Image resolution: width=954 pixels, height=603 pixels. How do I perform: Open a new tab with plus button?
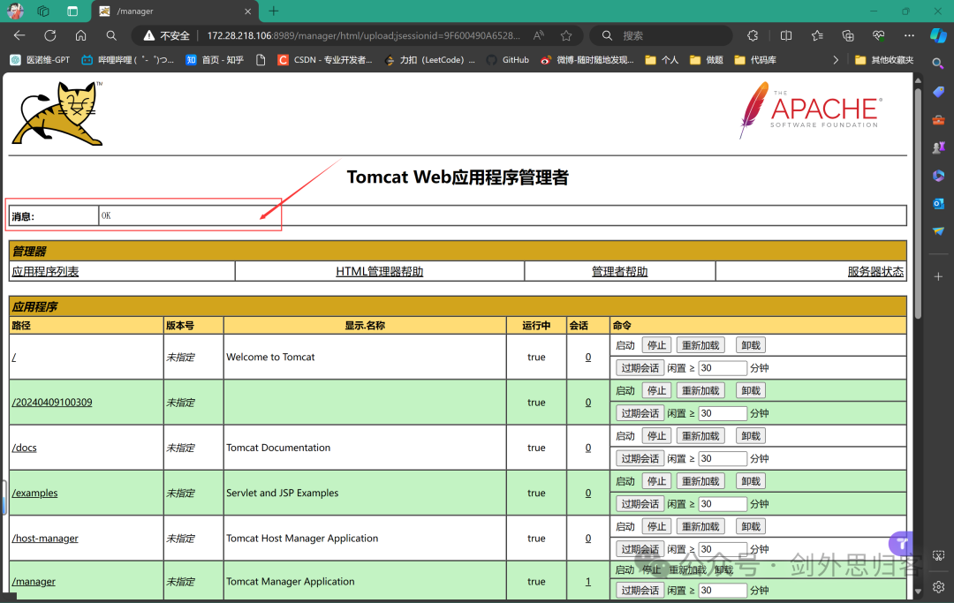[x=274, y=11]
